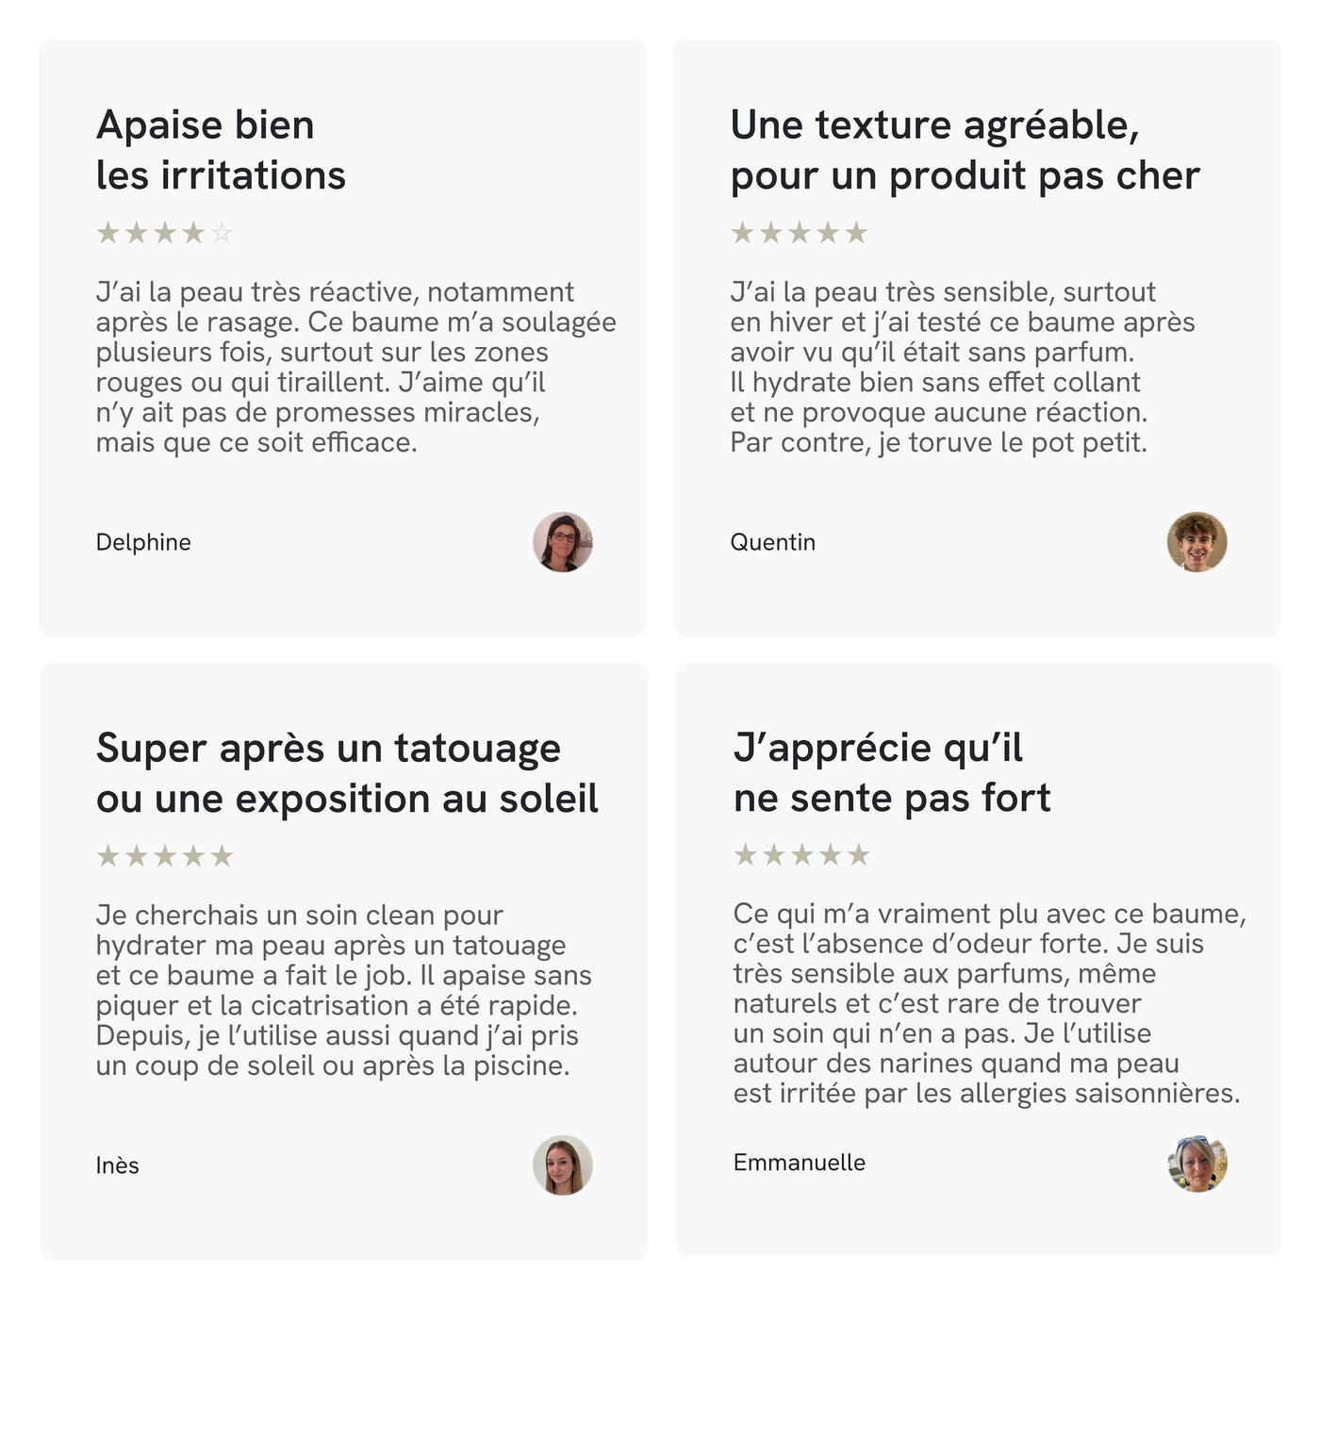Click Inès's review text about tattoo healing

click(343, 990)
